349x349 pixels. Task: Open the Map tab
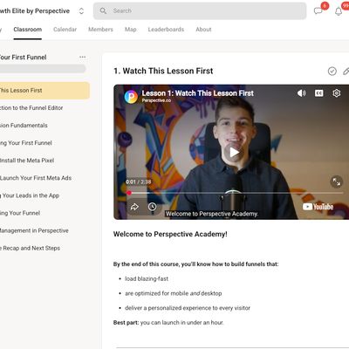point(131,30)
